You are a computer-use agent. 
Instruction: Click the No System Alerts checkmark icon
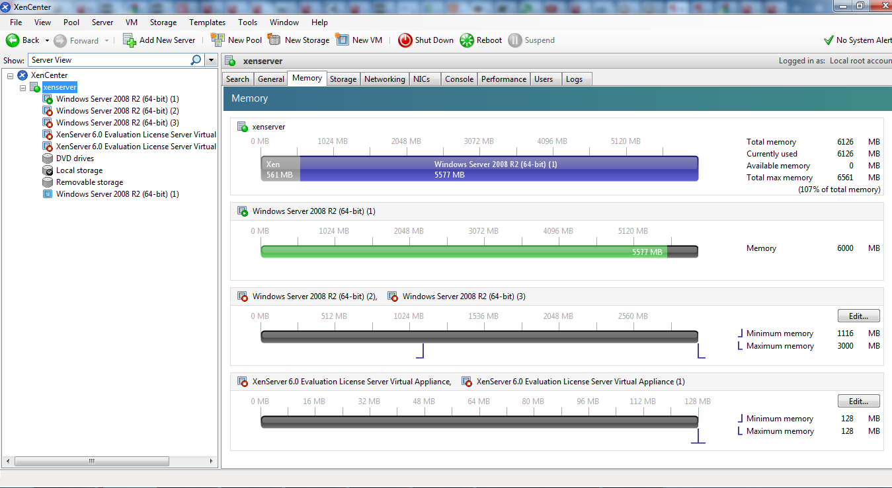pos(829,40)
